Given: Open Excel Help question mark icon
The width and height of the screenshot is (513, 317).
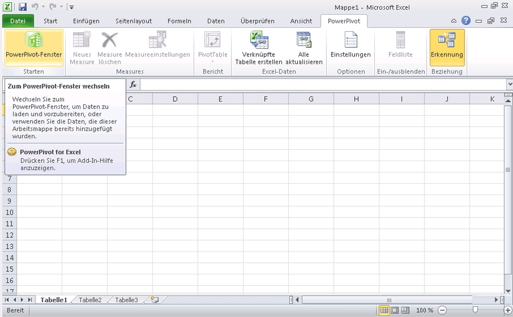Looking at the screenshot, I should pyautogui.click(x=466, y=20).
